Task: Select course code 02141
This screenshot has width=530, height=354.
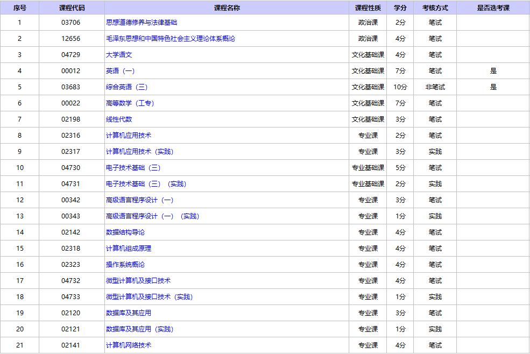Action: click(71, 345)
